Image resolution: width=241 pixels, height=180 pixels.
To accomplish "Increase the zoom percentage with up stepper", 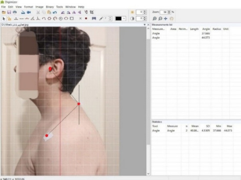I will tap(169, 11).
